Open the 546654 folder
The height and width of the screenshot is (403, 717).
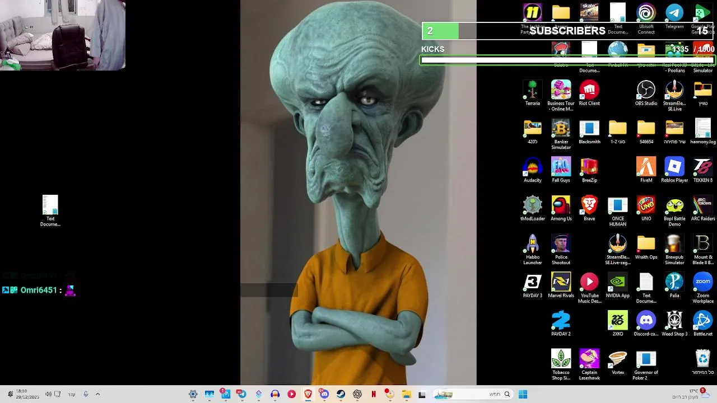click(646, 132)
